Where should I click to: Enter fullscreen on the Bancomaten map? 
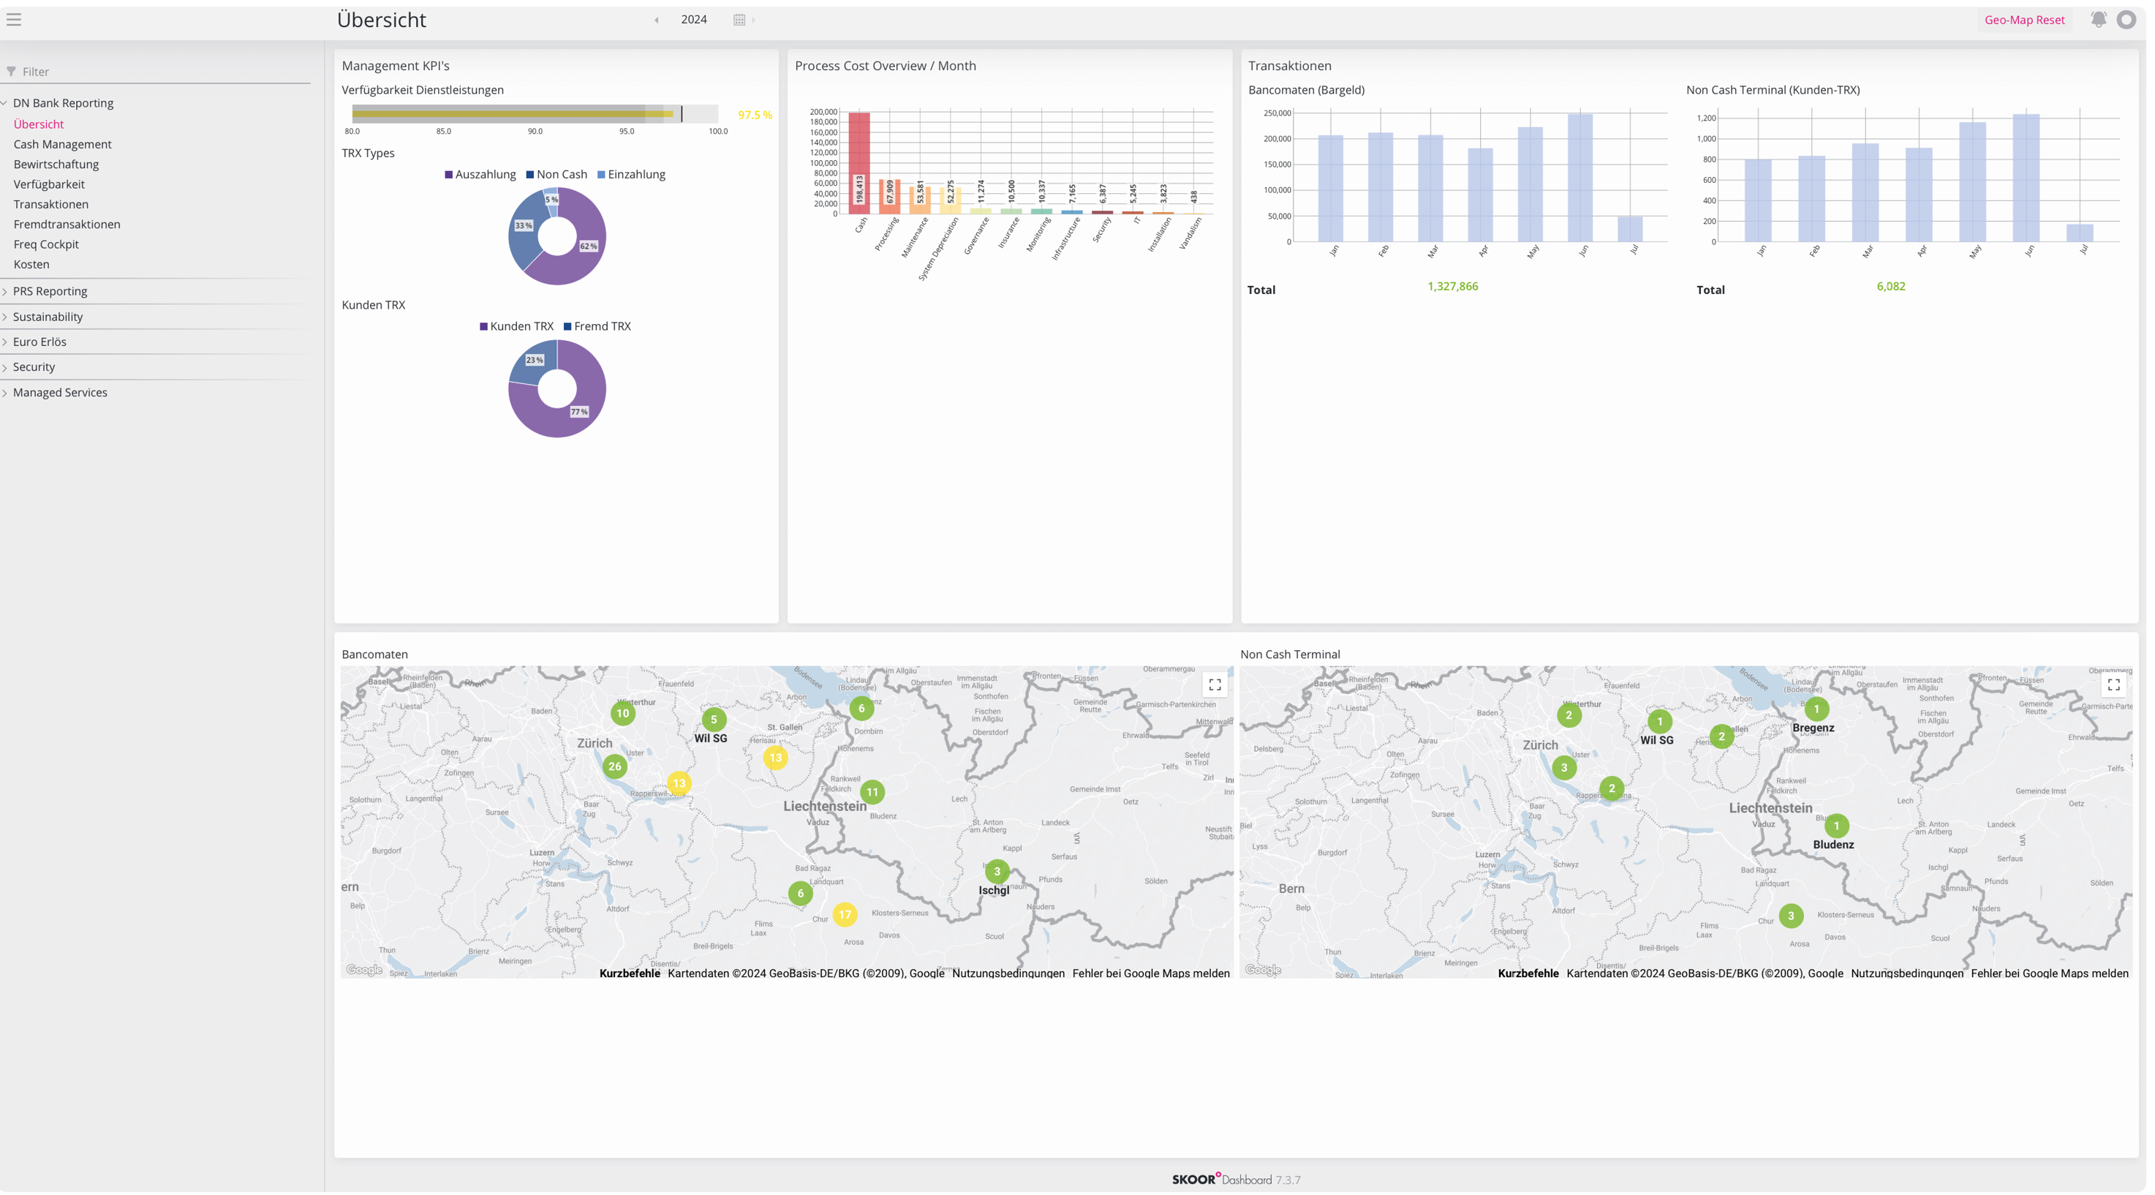(1215, 684)
